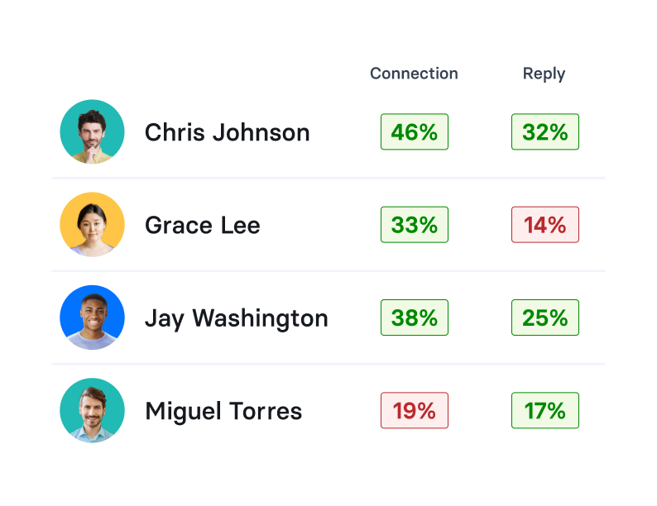Select Jay Washington's 25% reply badge

[x=545, y=317]
